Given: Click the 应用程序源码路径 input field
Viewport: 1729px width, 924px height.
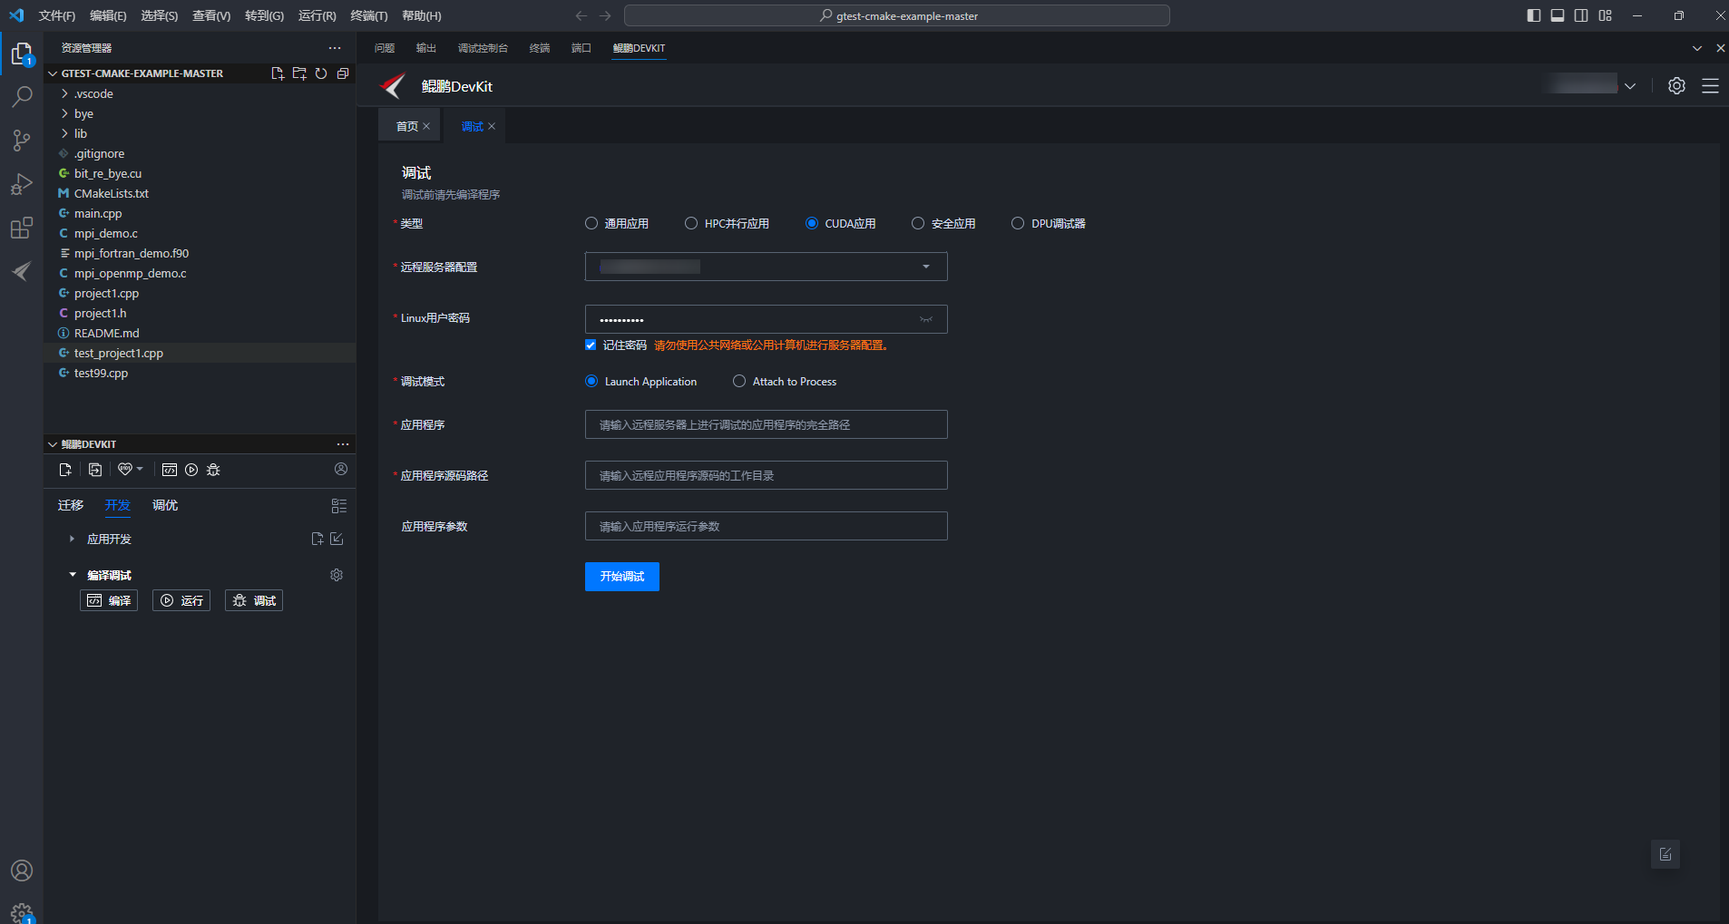Looking at the screenshot, I should 767,475.
